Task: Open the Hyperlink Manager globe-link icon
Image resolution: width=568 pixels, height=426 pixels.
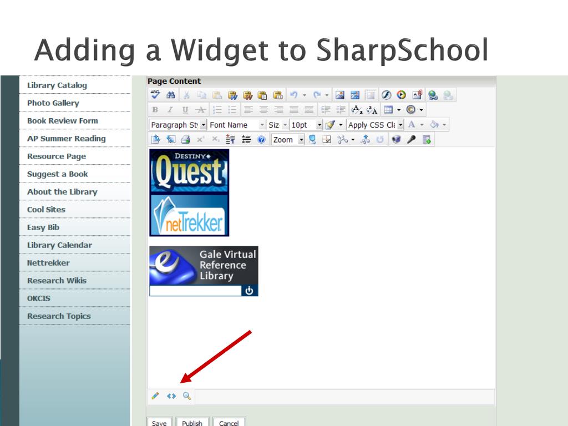Action: [x=433, y=95]
